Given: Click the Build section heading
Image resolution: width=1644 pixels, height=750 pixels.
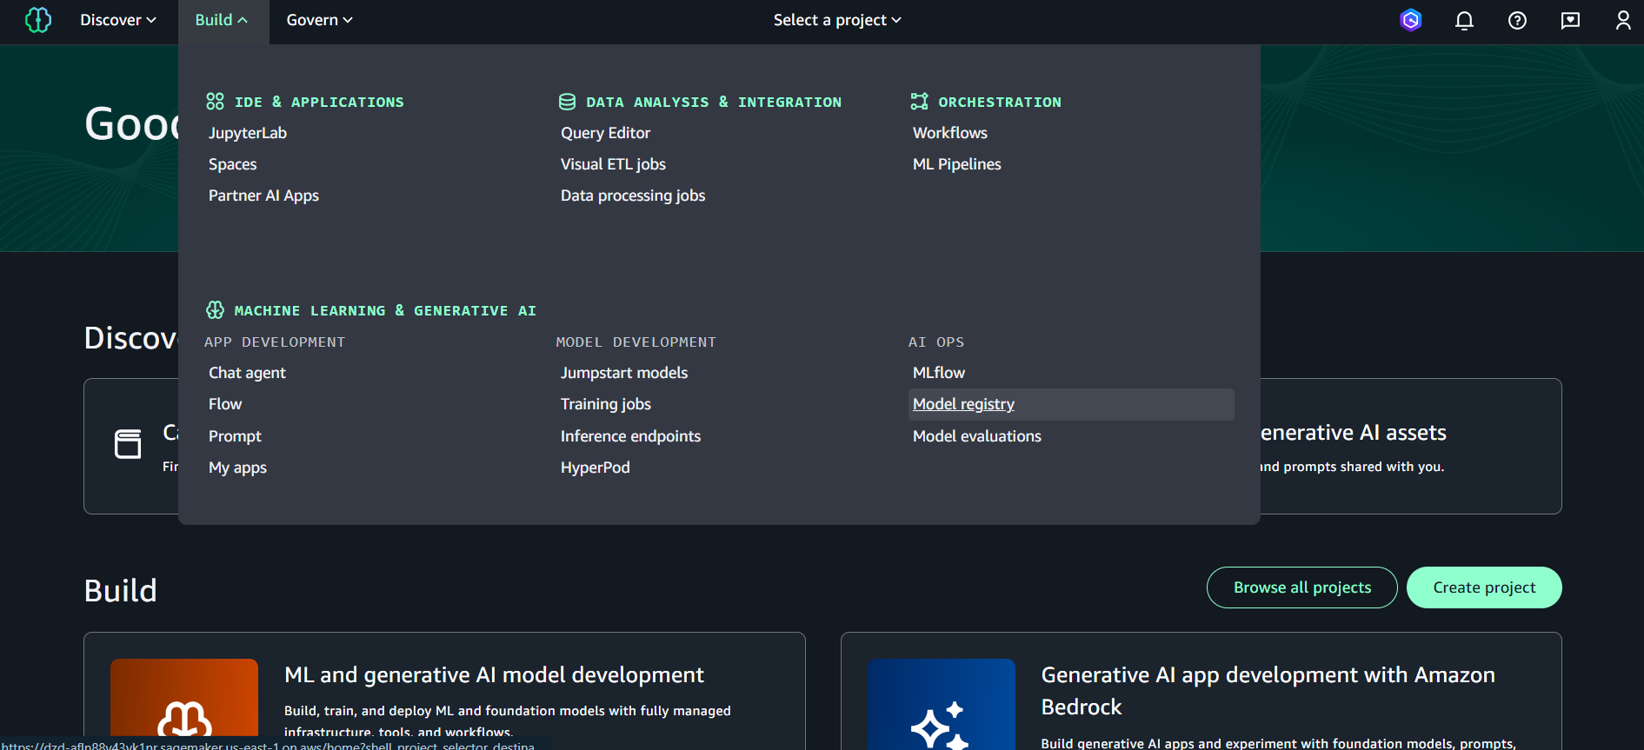Looking at the screenshot, I should pos(121,591).
